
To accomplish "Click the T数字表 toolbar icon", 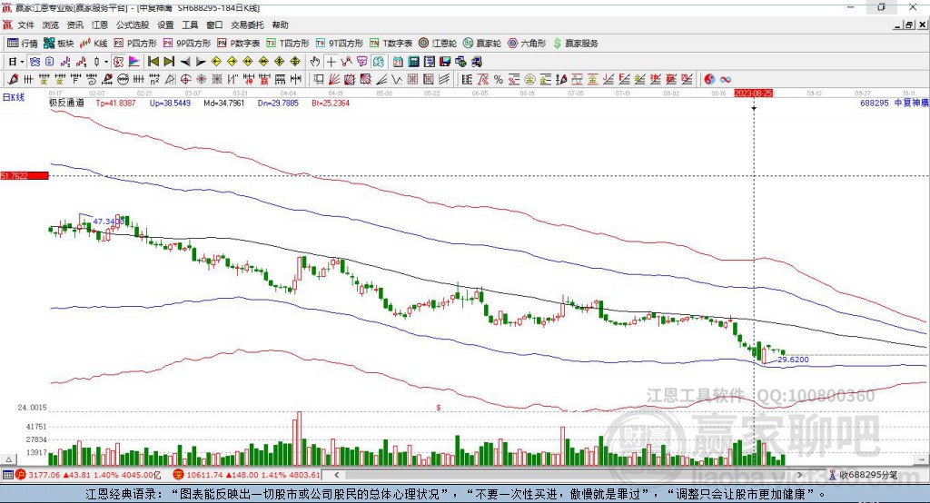I will click(x=391, y=44).
